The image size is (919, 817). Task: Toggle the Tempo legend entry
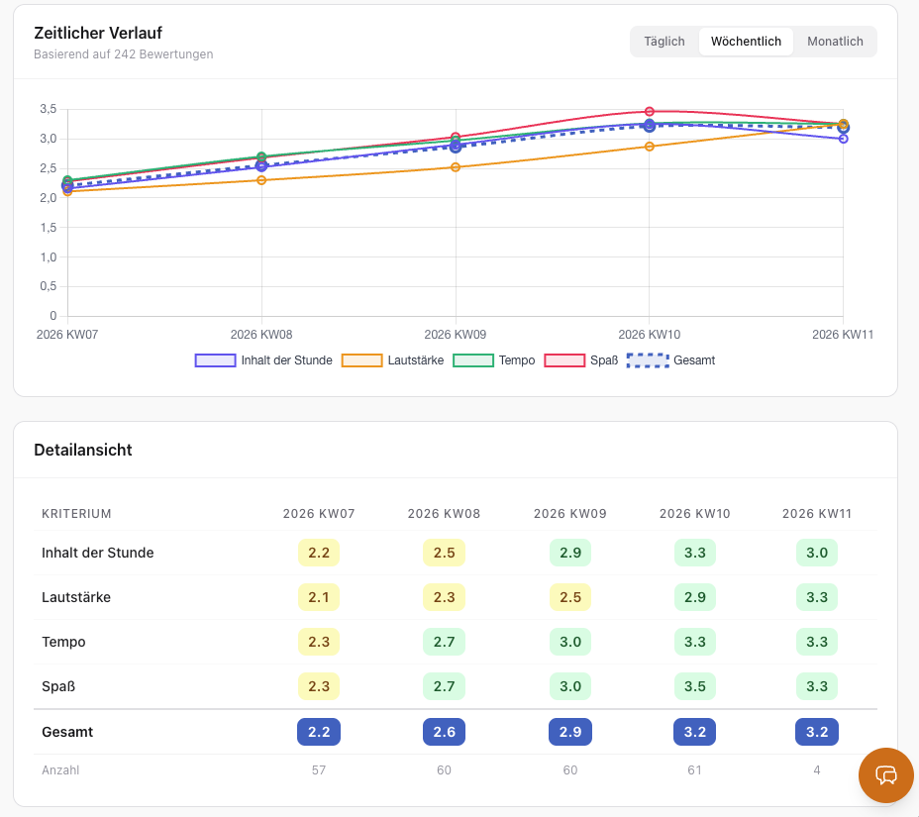pyautogui.click(x=493, y=360)
